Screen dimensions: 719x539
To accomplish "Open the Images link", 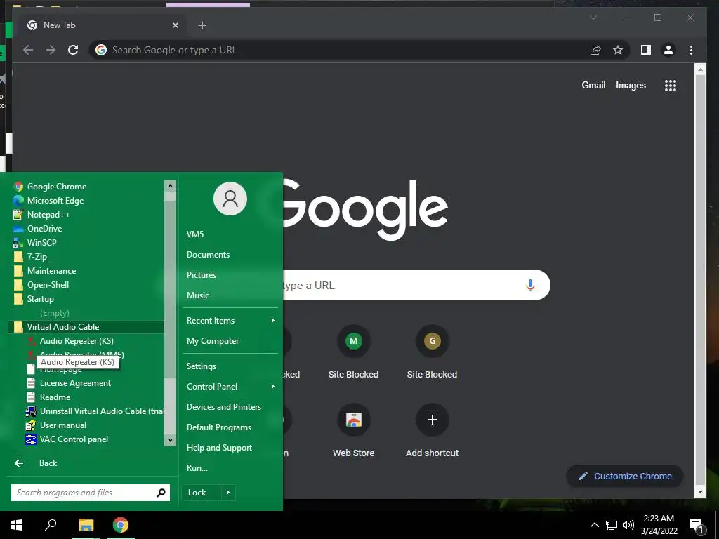I will point(631,85).
